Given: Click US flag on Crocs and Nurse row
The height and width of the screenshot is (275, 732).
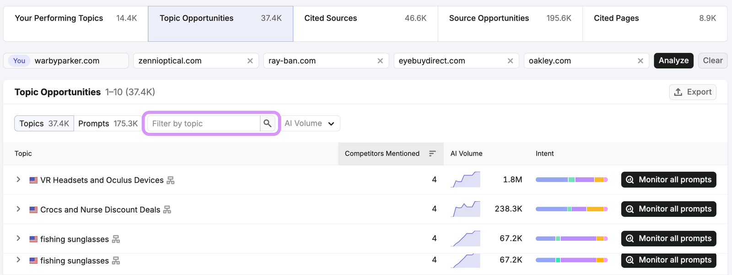Looking at the screenshot, I should click(33, 210).
